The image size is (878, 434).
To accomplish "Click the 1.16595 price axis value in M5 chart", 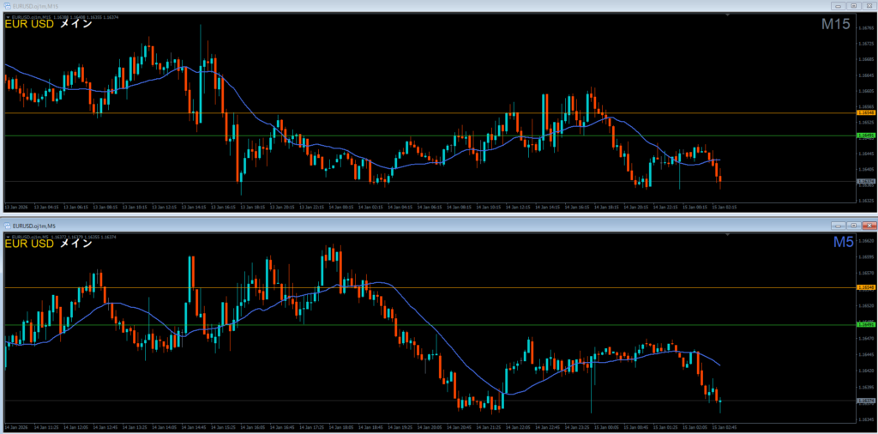I will (866, 257).
